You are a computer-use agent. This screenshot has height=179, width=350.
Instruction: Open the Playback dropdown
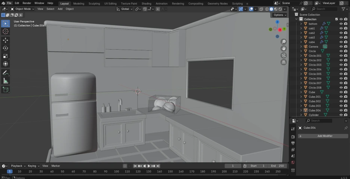point(18,166)
